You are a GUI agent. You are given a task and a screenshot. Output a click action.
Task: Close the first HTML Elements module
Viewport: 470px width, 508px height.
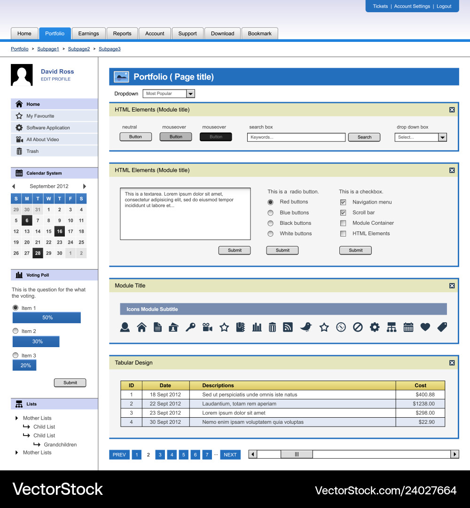click(x=452, y=110)
